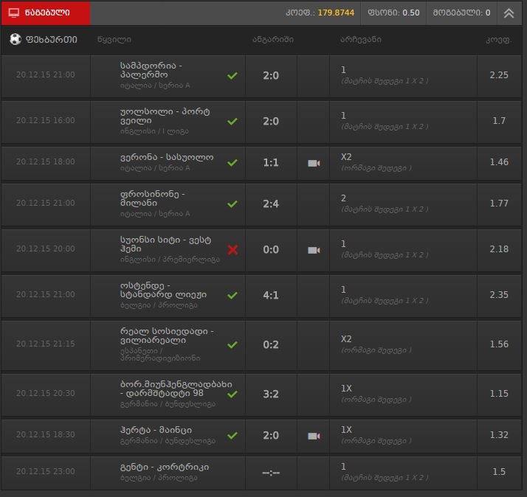
Task: Click X2 selection in ვერონა row
Action: pos(346,157)
